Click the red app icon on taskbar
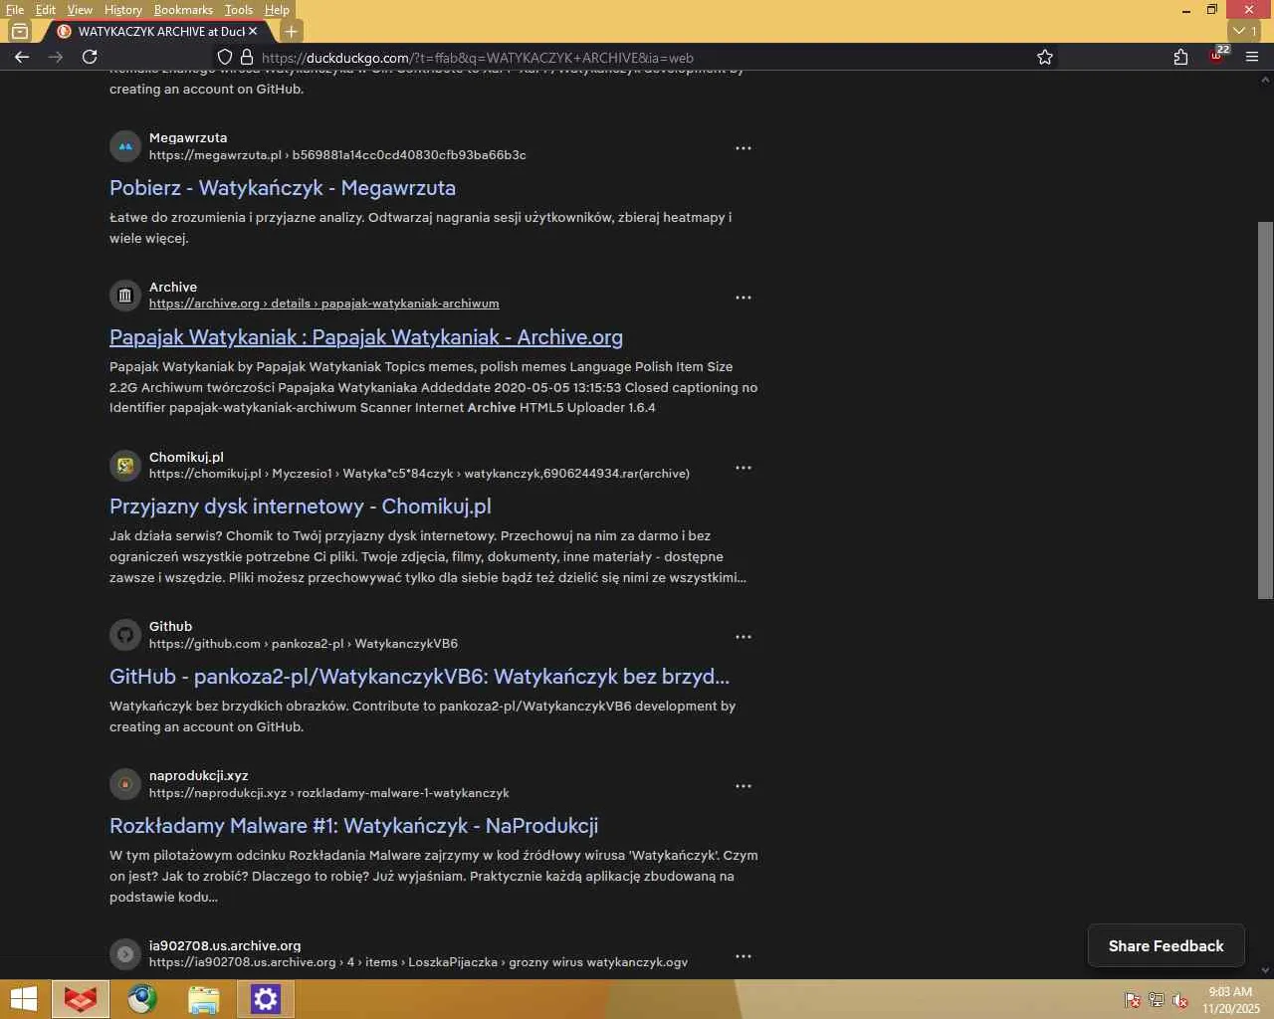1274x1019 pixels. point(81,999)
